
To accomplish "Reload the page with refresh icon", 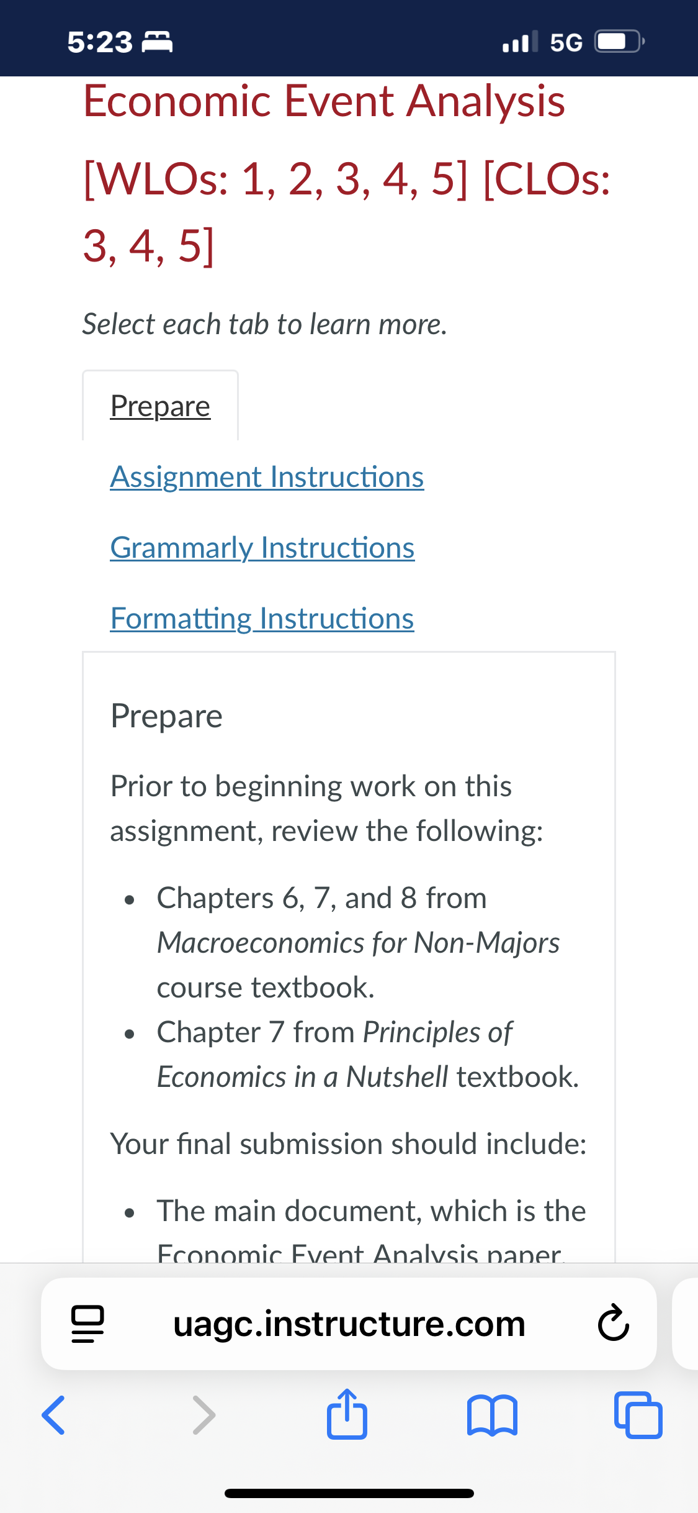I will pyautogui.click(x=613, y=1324).
